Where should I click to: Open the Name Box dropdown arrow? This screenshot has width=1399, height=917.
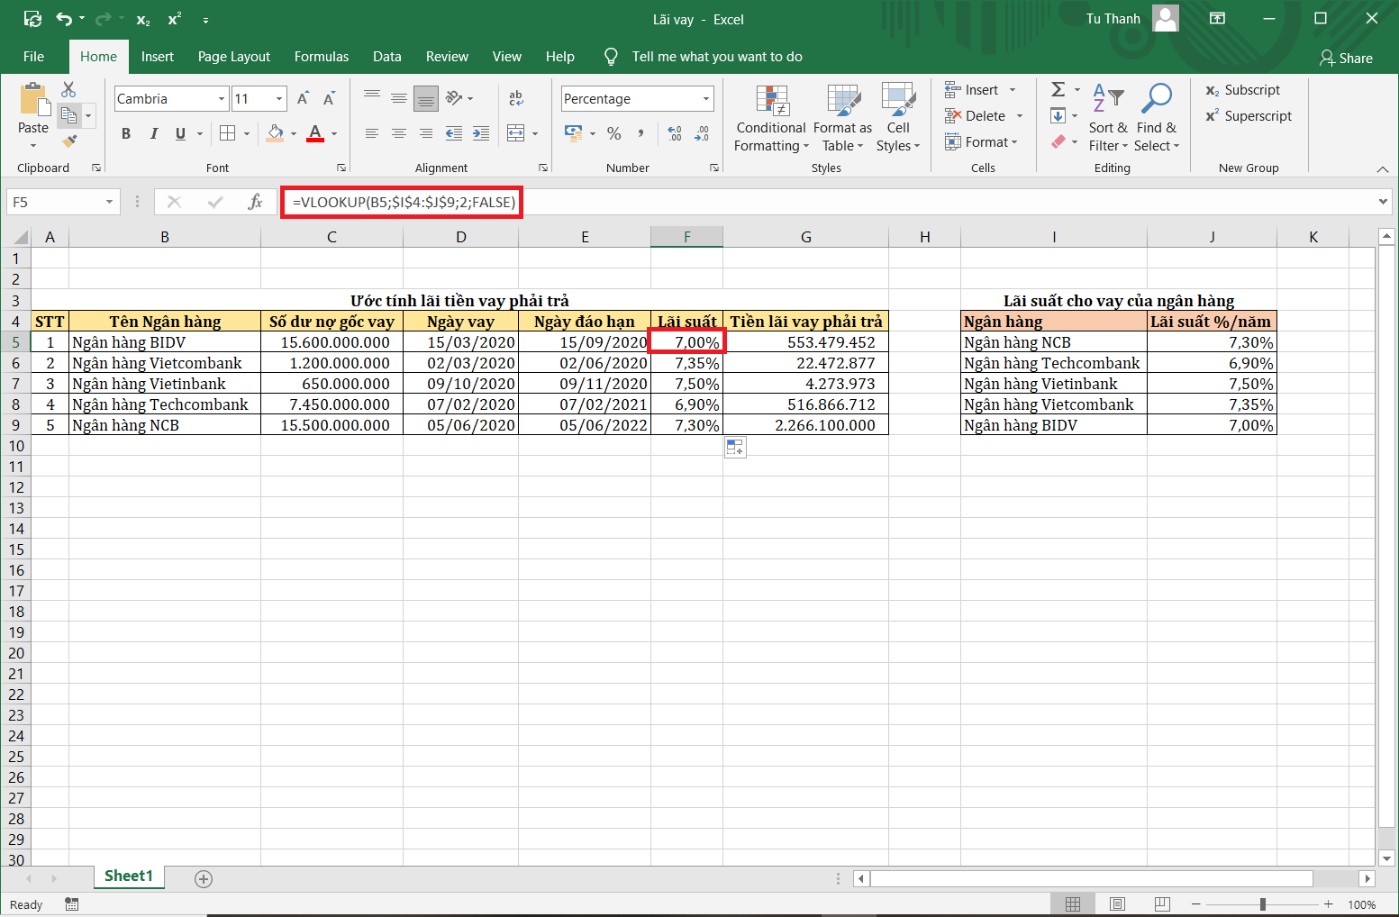(109, 202)
